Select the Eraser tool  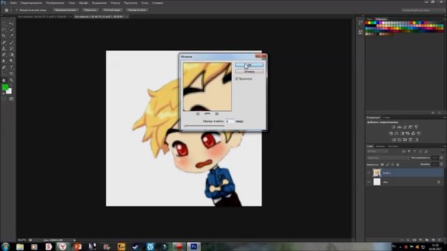coord(3,54)
